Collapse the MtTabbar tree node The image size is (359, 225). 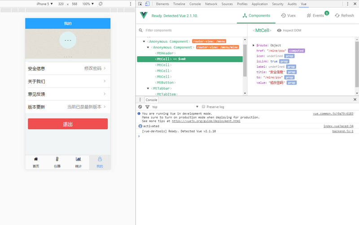point(148,88)
